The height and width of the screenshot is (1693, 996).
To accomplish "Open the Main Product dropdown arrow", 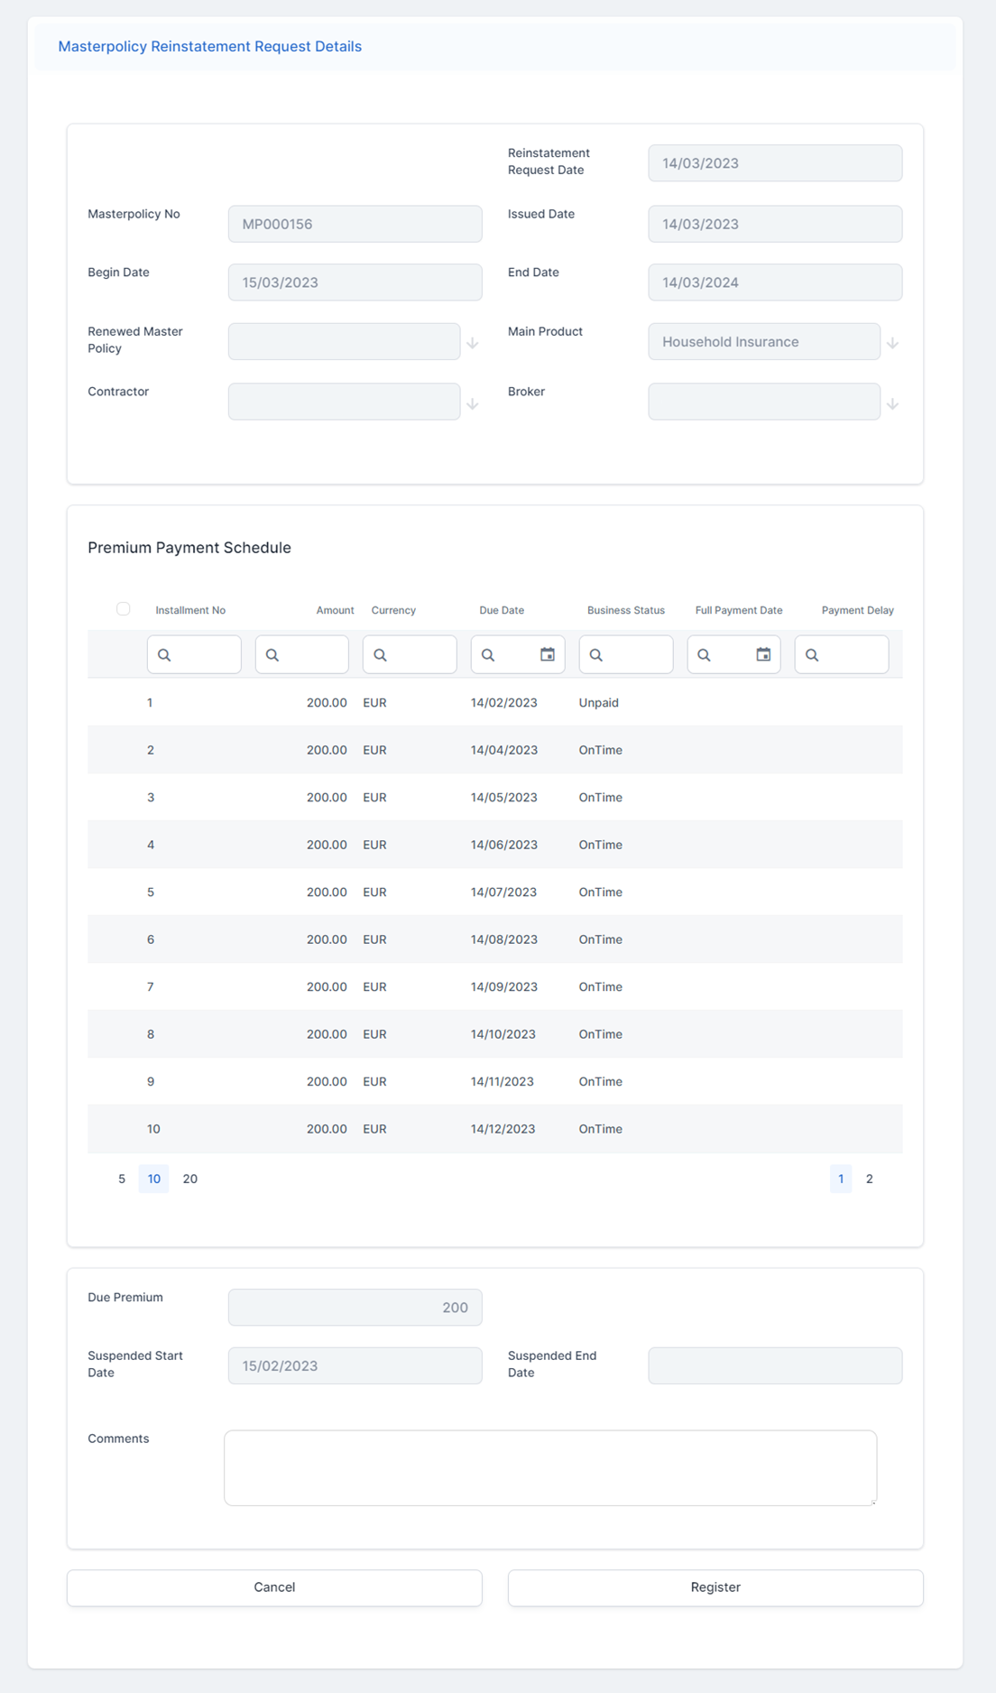I will pos(892,343).
